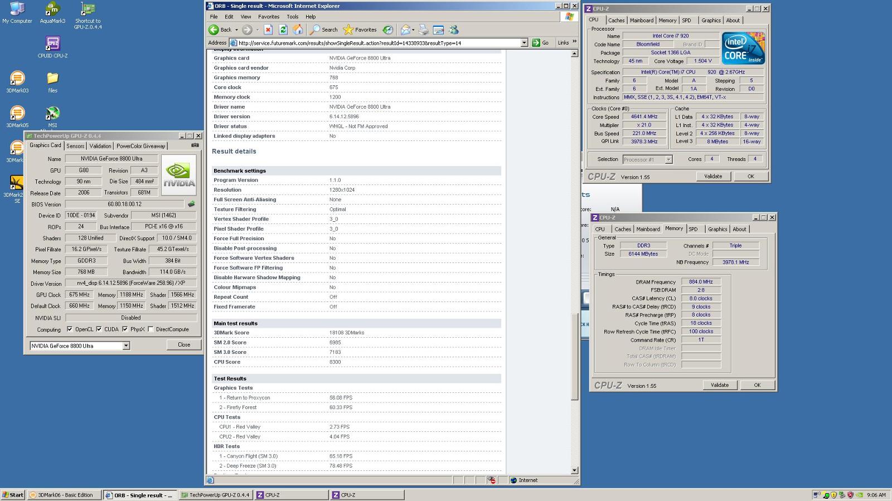Click the Edit page toolbar icon
892x501 pixels.
click(x=439, y=30)
